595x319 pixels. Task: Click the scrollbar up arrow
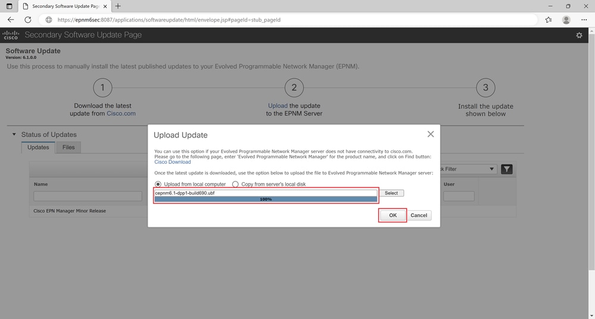pos(591,30)
